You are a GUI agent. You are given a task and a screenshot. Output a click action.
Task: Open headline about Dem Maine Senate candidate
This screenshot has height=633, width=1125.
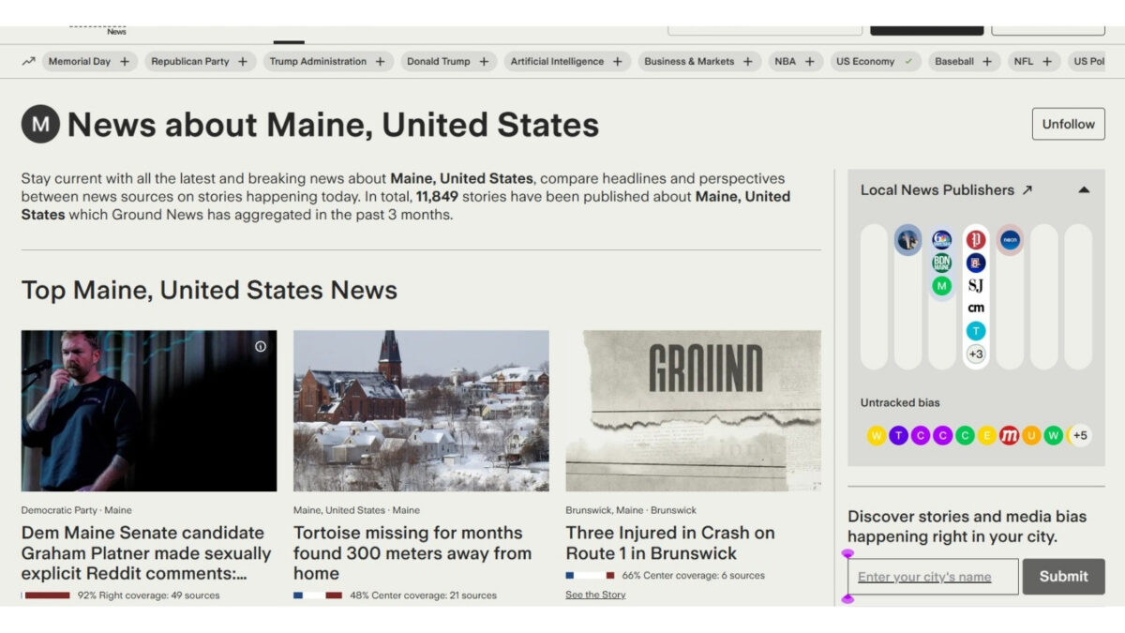coord(146,553)
